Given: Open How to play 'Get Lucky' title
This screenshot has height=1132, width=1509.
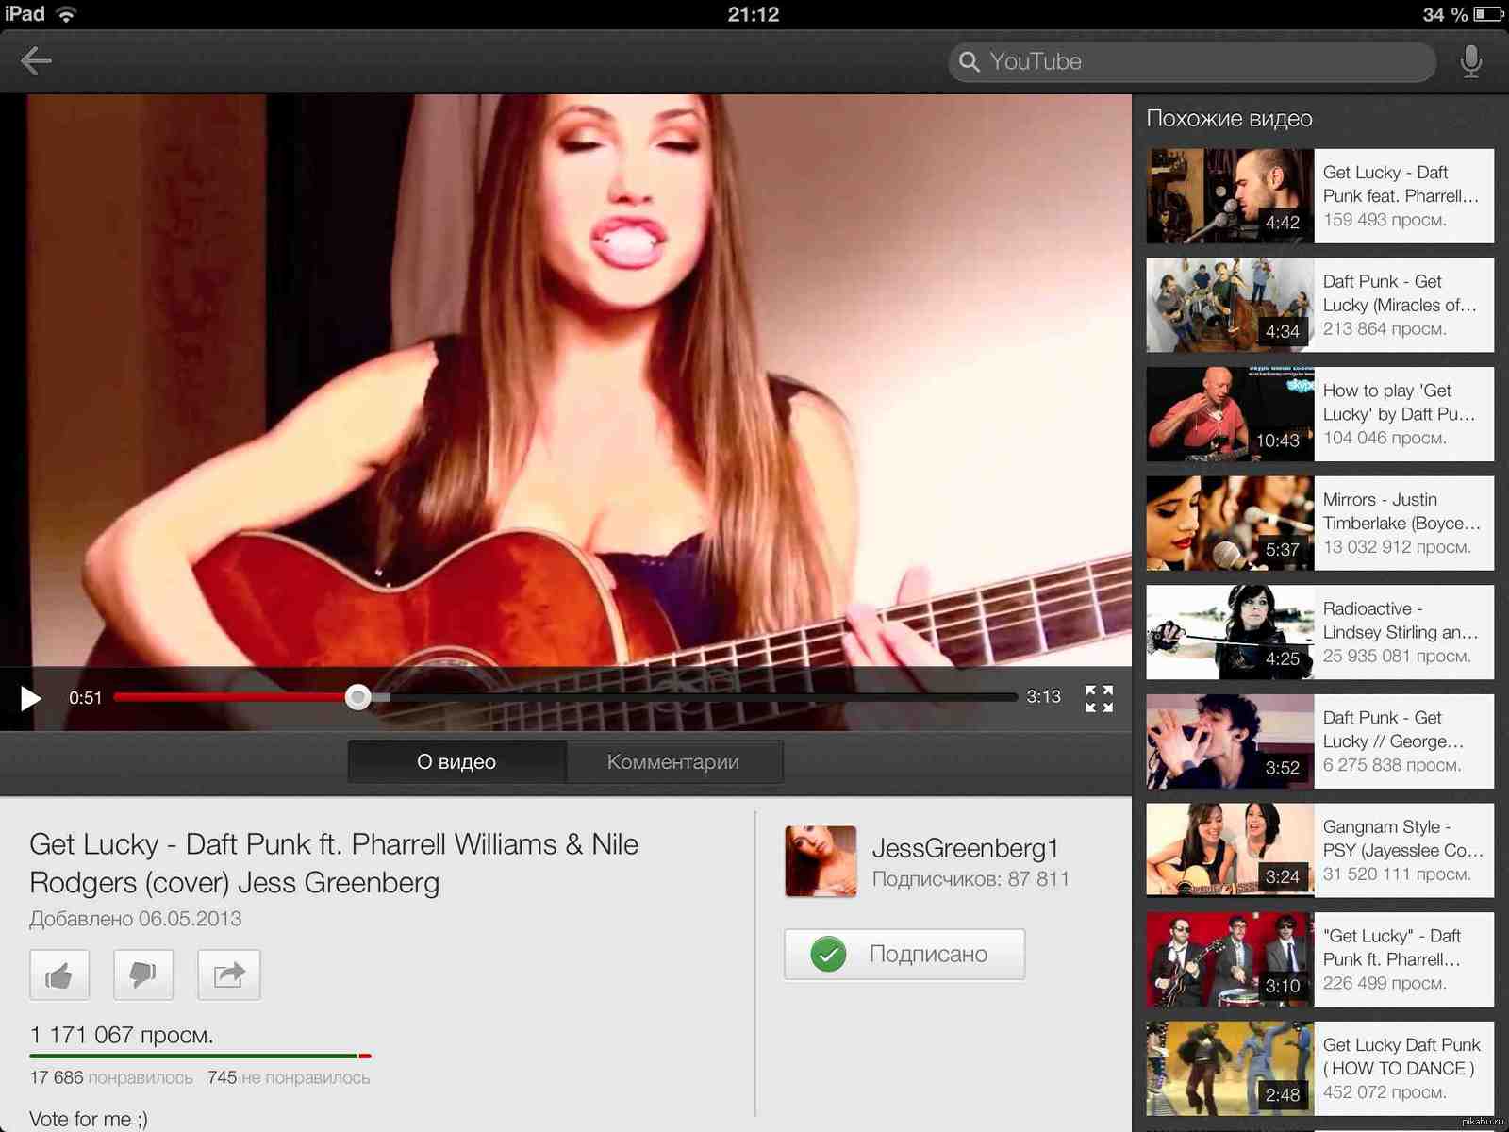Looking at the screenshot, I should pyautogui.click(x=1399, y=402).
